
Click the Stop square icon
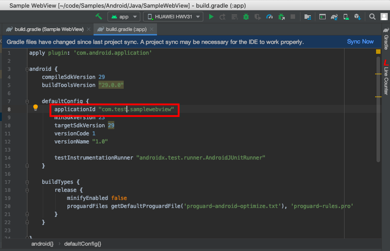[293, 17]
